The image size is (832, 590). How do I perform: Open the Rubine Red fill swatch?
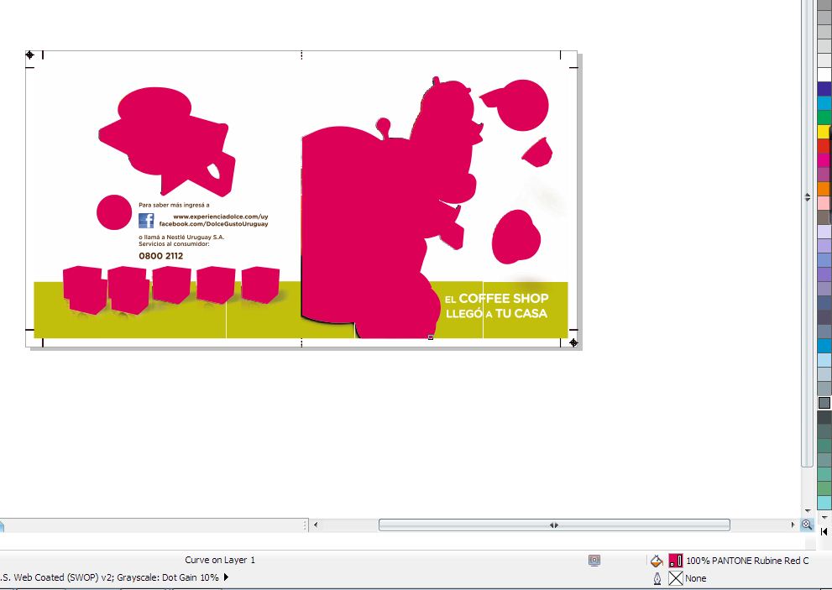[676, 561]
